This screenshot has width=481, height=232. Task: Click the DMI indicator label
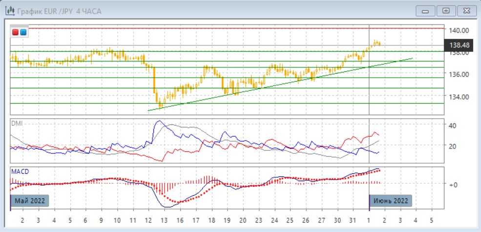17,124
